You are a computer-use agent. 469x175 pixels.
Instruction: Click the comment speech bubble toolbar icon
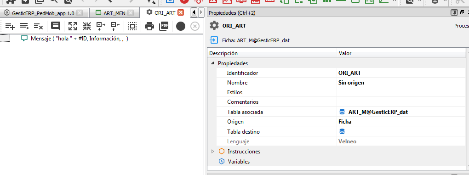tap(55, 26)
